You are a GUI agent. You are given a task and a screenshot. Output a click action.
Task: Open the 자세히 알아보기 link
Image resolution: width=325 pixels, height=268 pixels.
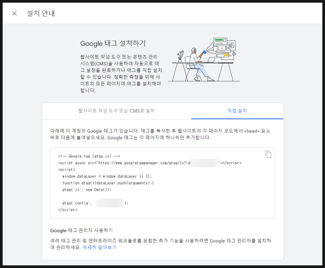pyautogui.click(x=99, y=247)
